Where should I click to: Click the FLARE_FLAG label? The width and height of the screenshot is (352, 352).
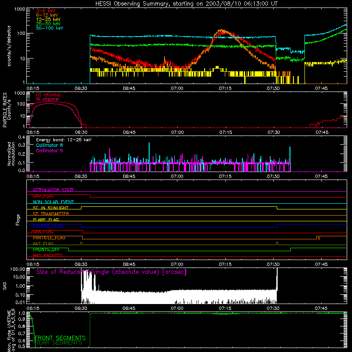tap(46, 220)
